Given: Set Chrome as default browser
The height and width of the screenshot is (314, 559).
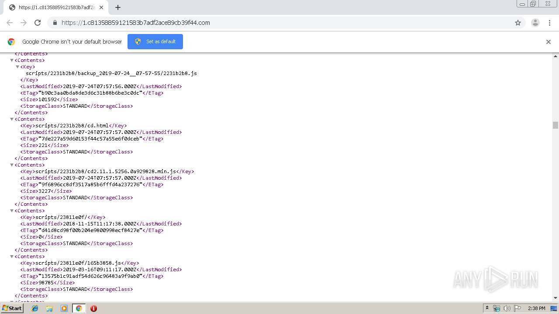Looking at the screenshot, I should (155, 41).
